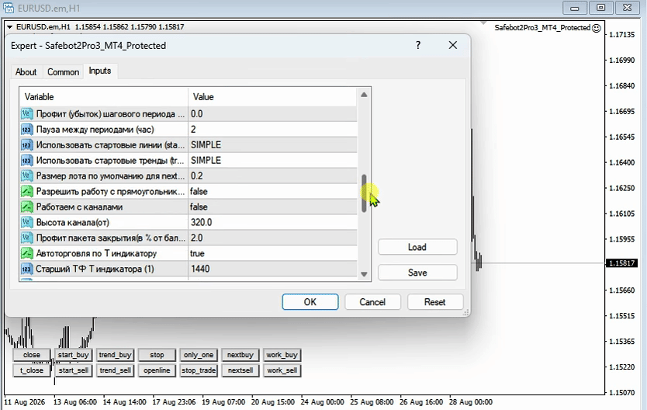This screenshot has height=410, width=647.
Task: Click the green icon for 'Автоторговля по Т индикатору'
Action: [x=27, y=253]
